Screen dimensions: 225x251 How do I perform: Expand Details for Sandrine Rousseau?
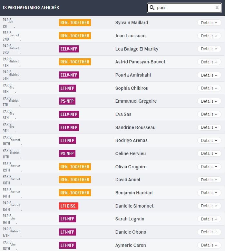[x=209, y=127]
